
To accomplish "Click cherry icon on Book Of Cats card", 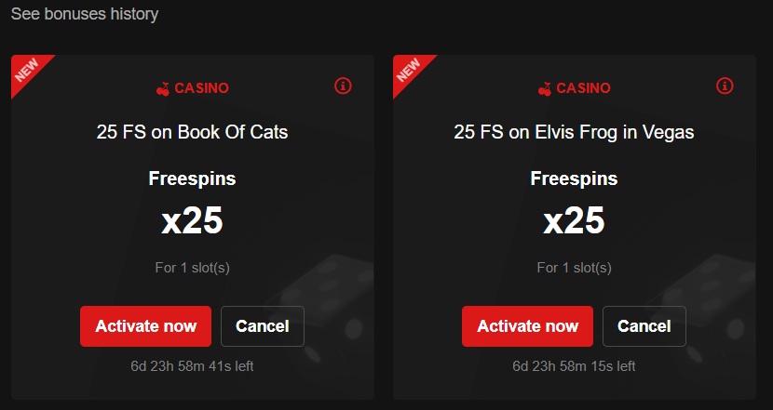I will point(163,88).
